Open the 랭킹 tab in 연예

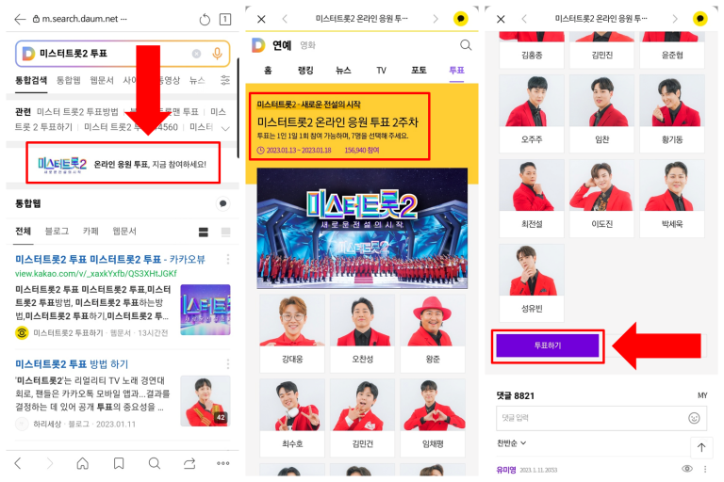coord(305,70)
